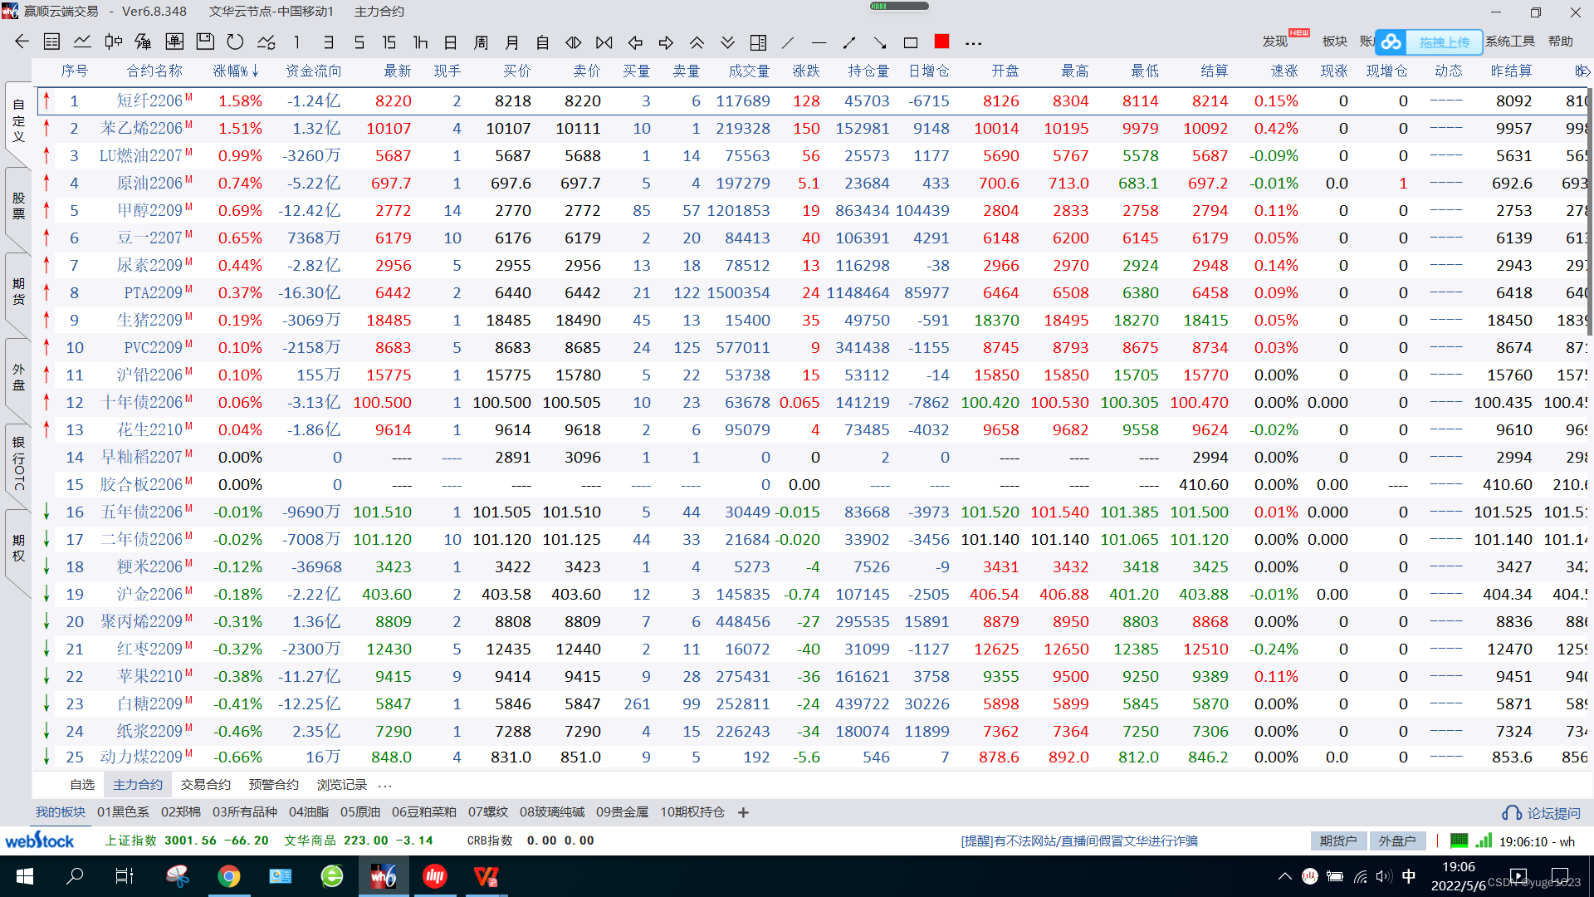The width and height of the screenshot is (1594, 897).
Task: Open the 系统工具 menu
Action: coord(1510,41)
